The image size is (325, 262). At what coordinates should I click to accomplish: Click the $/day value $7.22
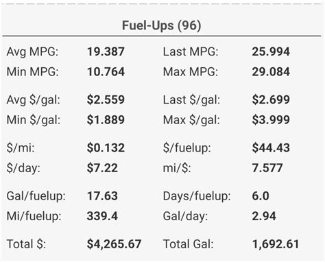pos(102,168)
